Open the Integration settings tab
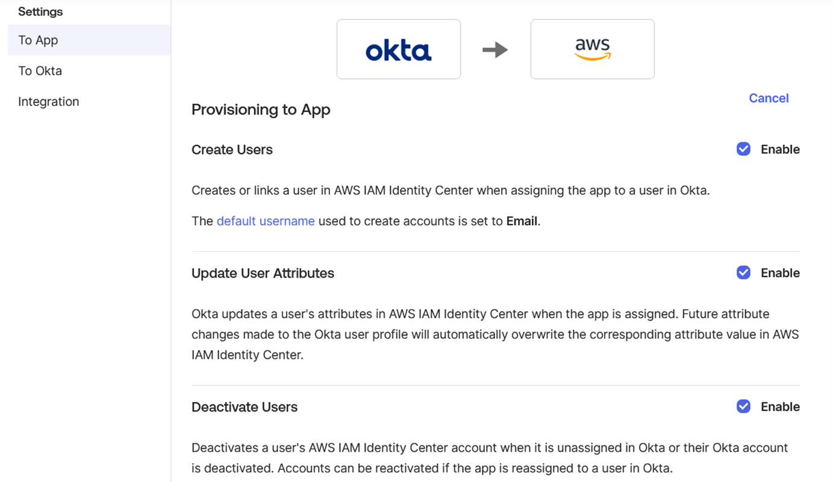The width and height of the screenshot is (833, 482). pos(49,102)
